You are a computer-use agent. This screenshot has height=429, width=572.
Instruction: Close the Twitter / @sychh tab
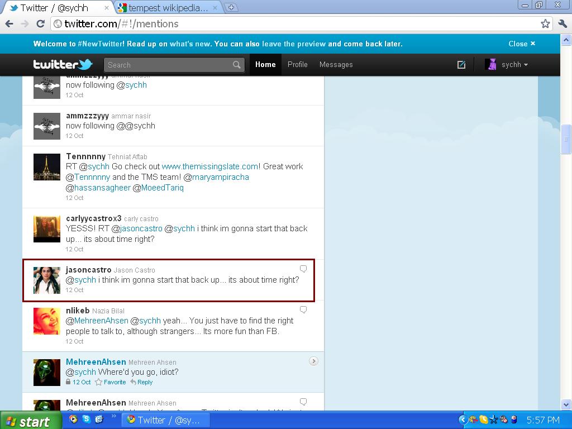point(107,8)
